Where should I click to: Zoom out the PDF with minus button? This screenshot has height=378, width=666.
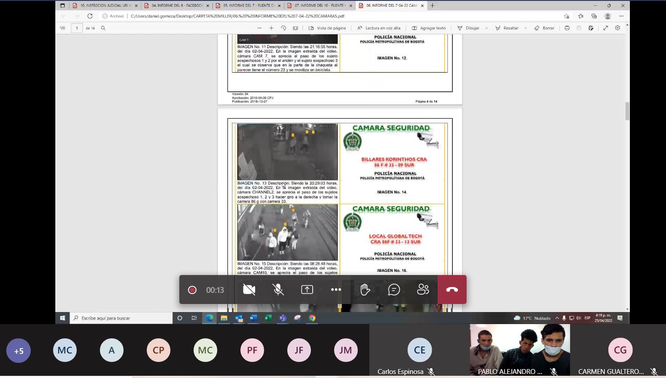click(259, 28)
